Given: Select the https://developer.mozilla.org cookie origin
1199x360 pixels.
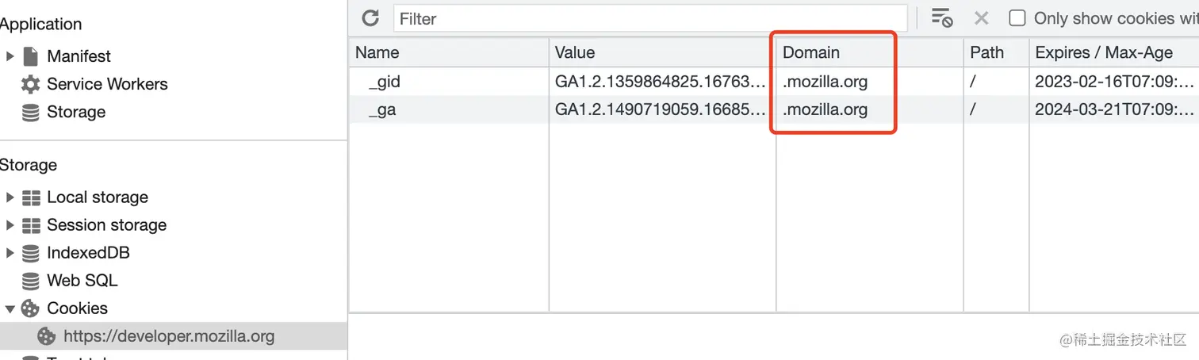Looking at the screenshot, I should (168, 336).
